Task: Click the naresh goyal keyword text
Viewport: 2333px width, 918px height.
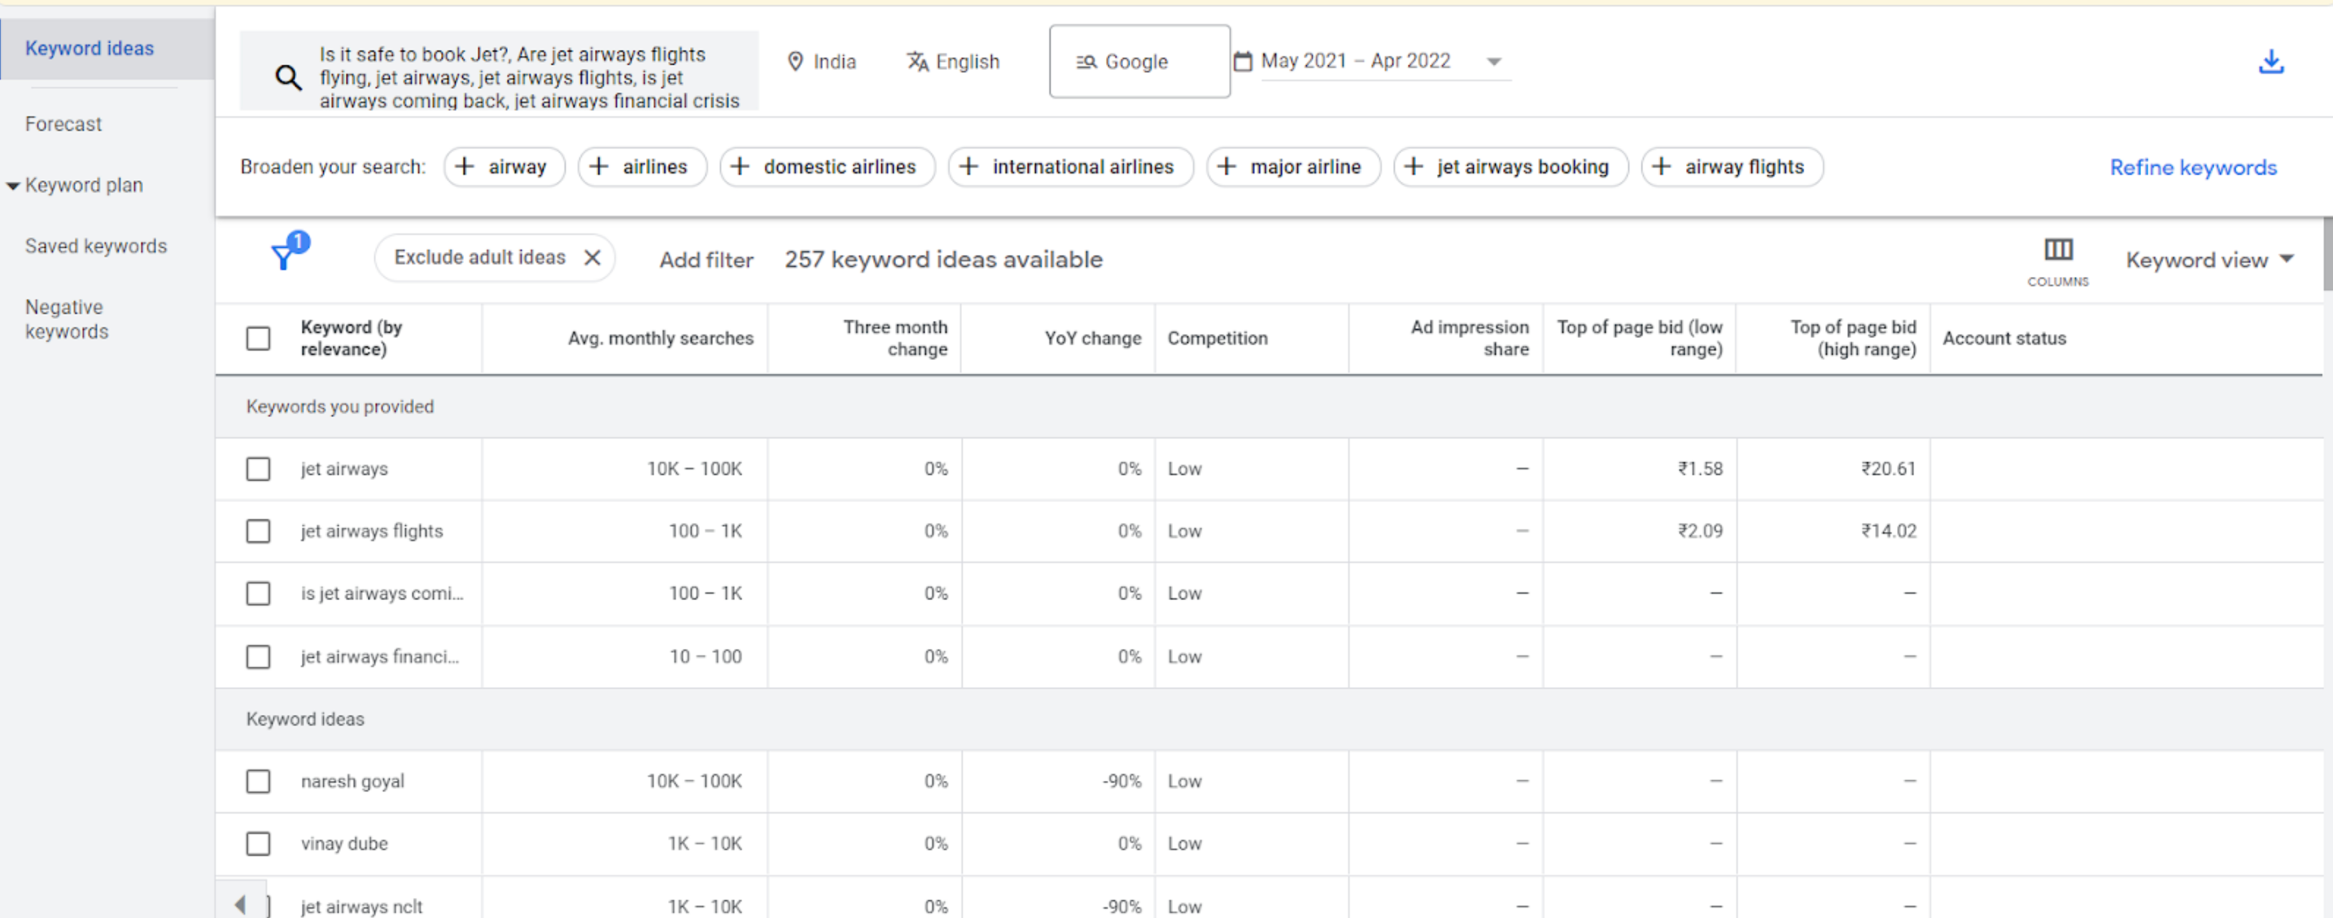Action: (x=352, y=781)
